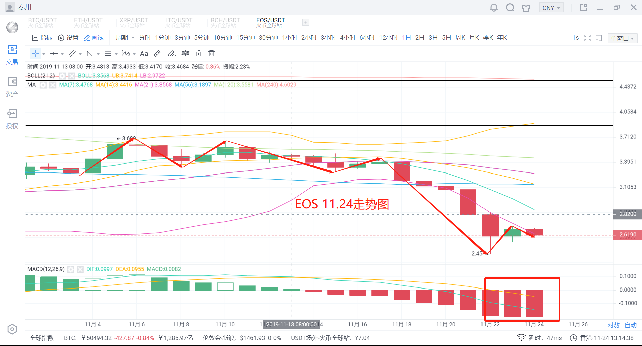Viewport: 642px width, 346px height.
Task: Expand the 周期 period dropdown
Action: click(x=125, y=38)
